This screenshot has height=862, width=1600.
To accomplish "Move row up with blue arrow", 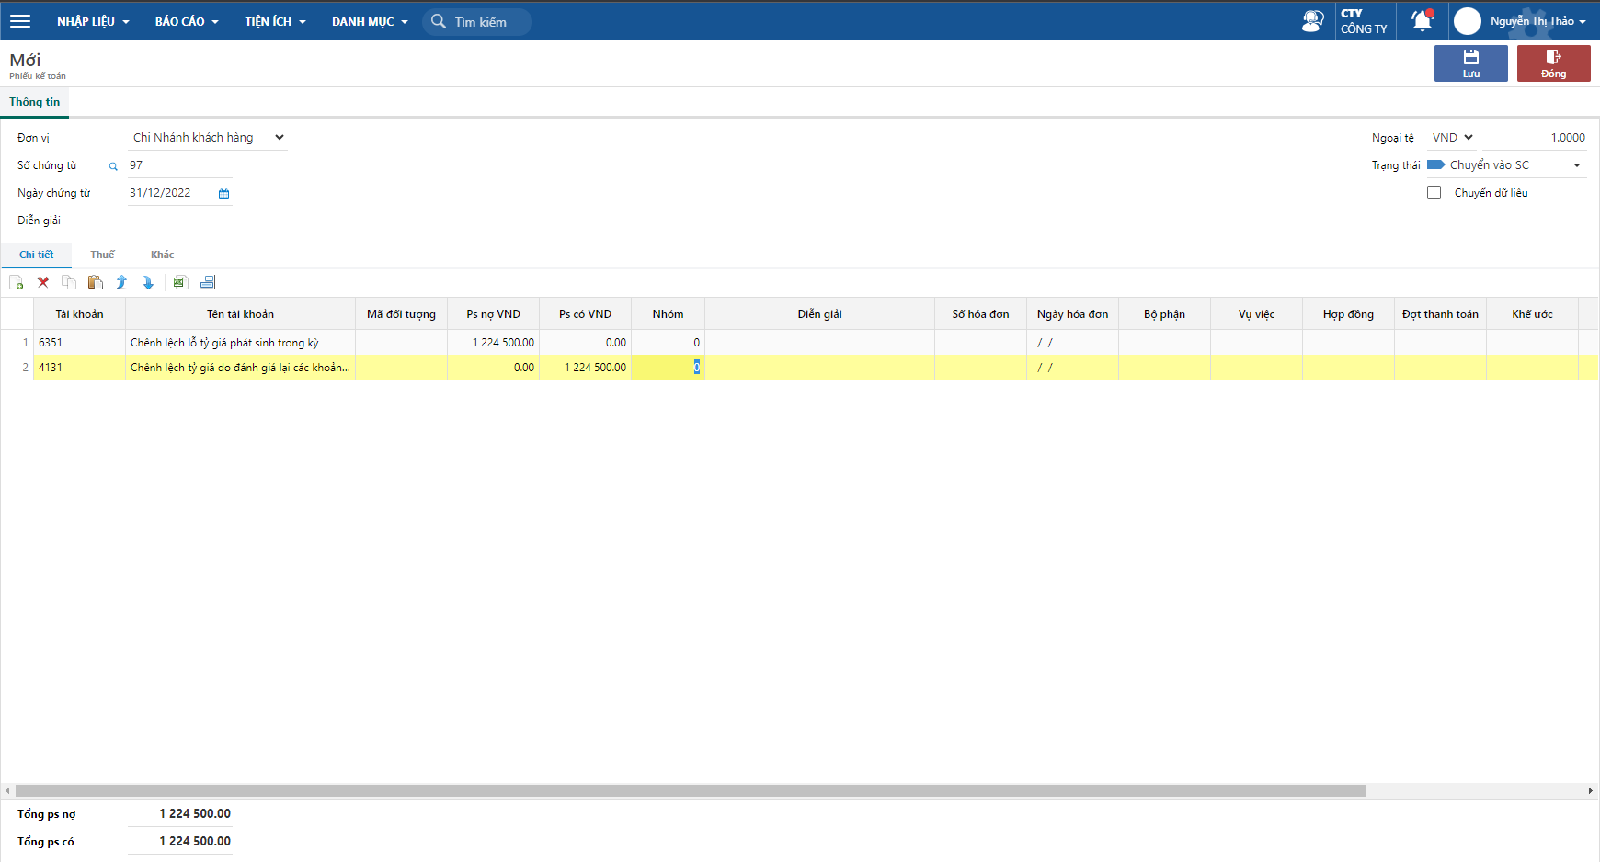I will 121,283.
